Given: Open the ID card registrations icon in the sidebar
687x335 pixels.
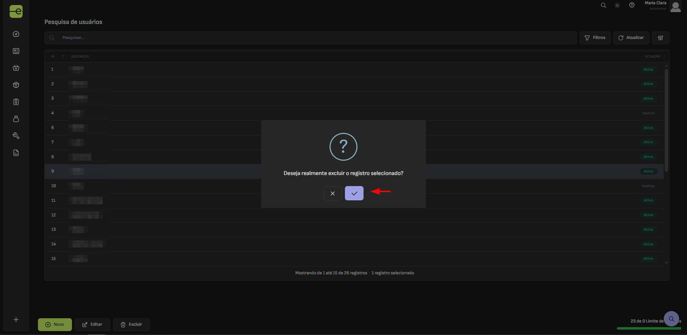Looking at the screenshot, I should [x=16, y=51].
